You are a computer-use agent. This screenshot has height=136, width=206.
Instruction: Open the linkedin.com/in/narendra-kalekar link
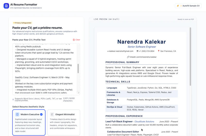(x=143, y=57)
